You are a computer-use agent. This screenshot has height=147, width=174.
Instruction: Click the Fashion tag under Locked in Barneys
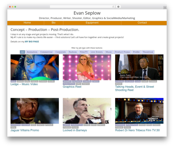point(66,125)
